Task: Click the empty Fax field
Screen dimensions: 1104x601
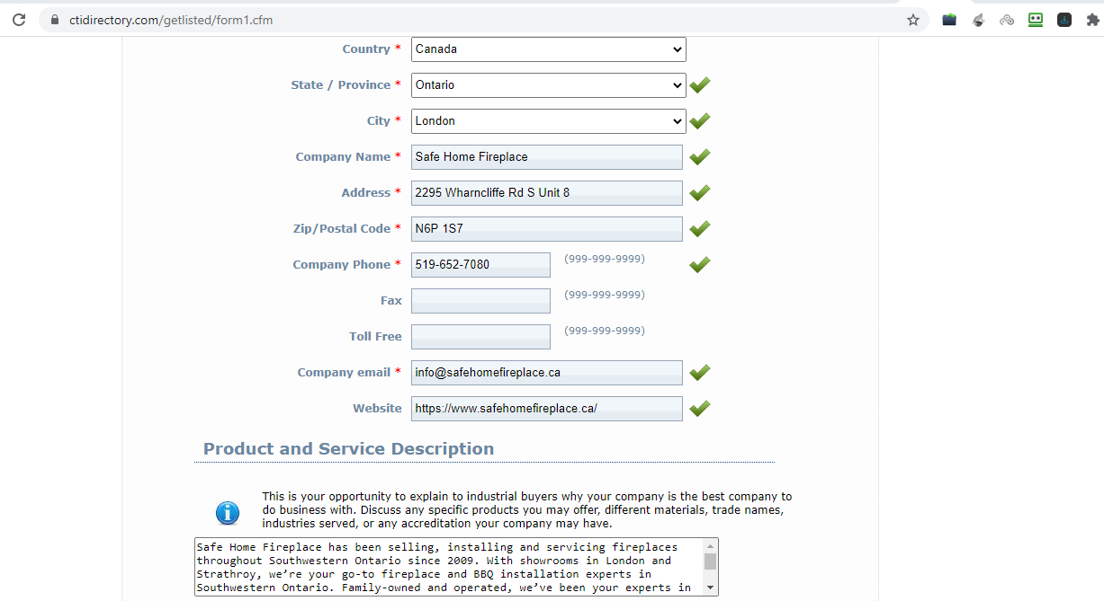Action: click(x=480, y=301)
